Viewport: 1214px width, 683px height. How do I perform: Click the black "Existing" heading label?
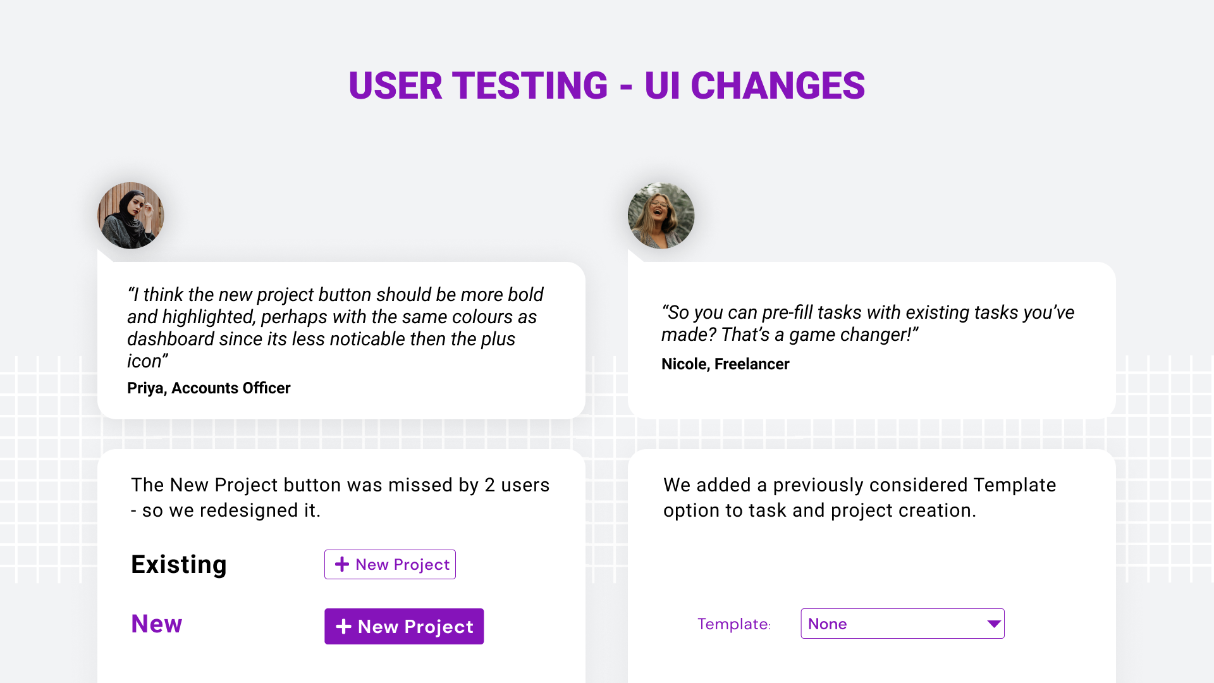point(178,564)
